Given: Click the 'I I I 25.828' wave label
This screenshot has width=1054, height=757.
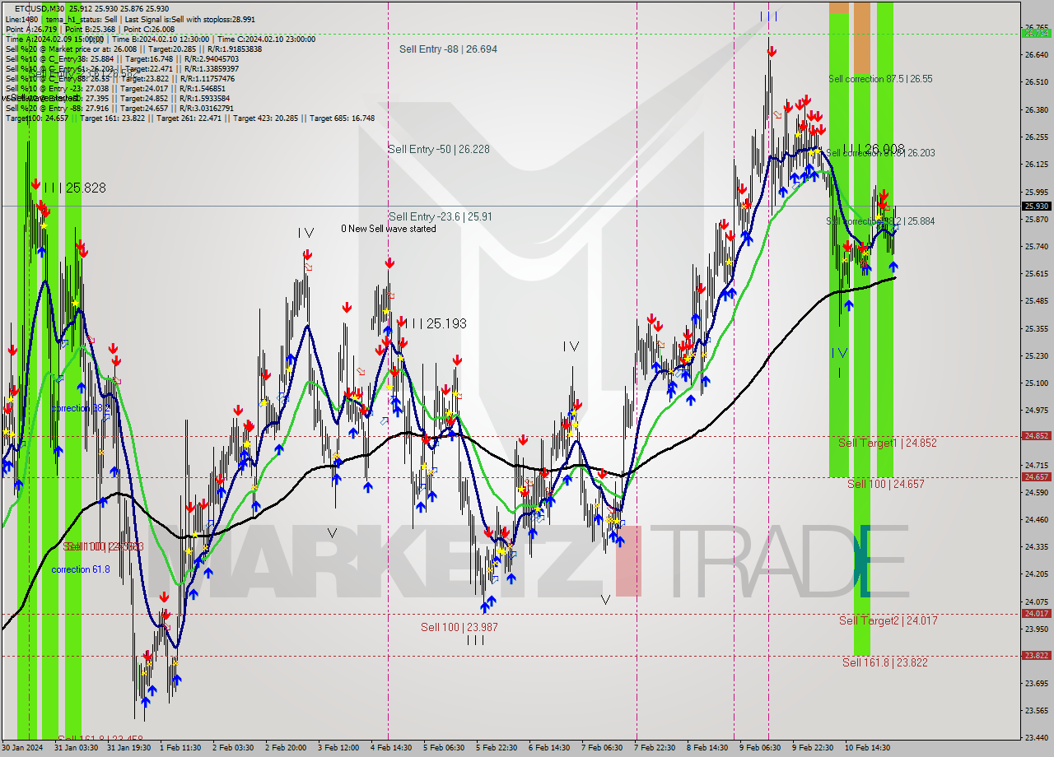Looking at the screenshot, I should 74,188.
